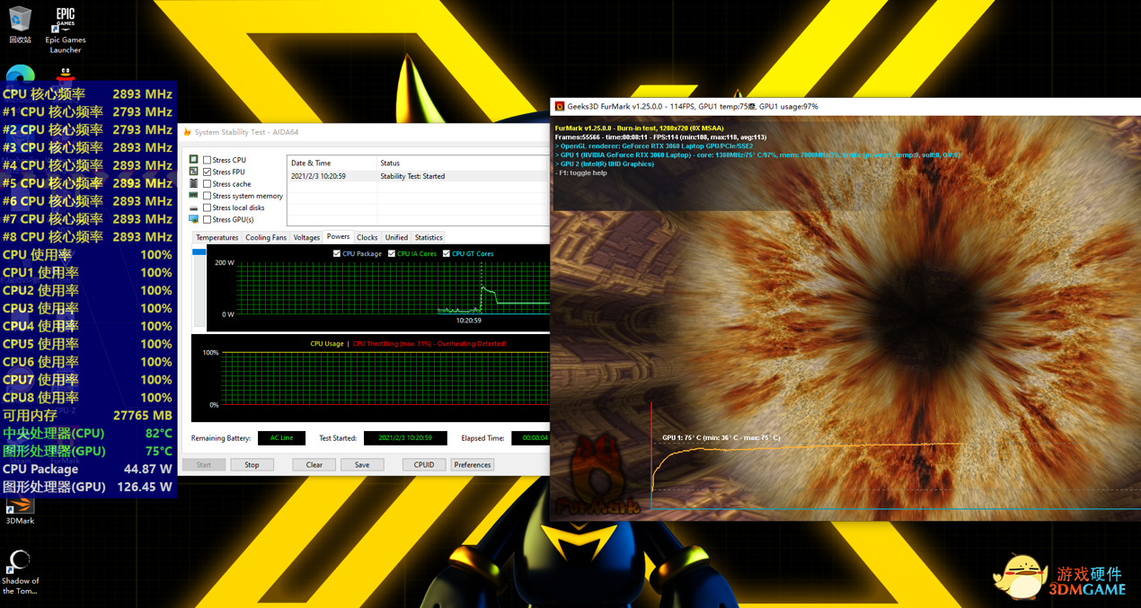Click the blue graph scale slider at left
The height and width of the screenshot is (608, 1141).
tap(199, 252)
